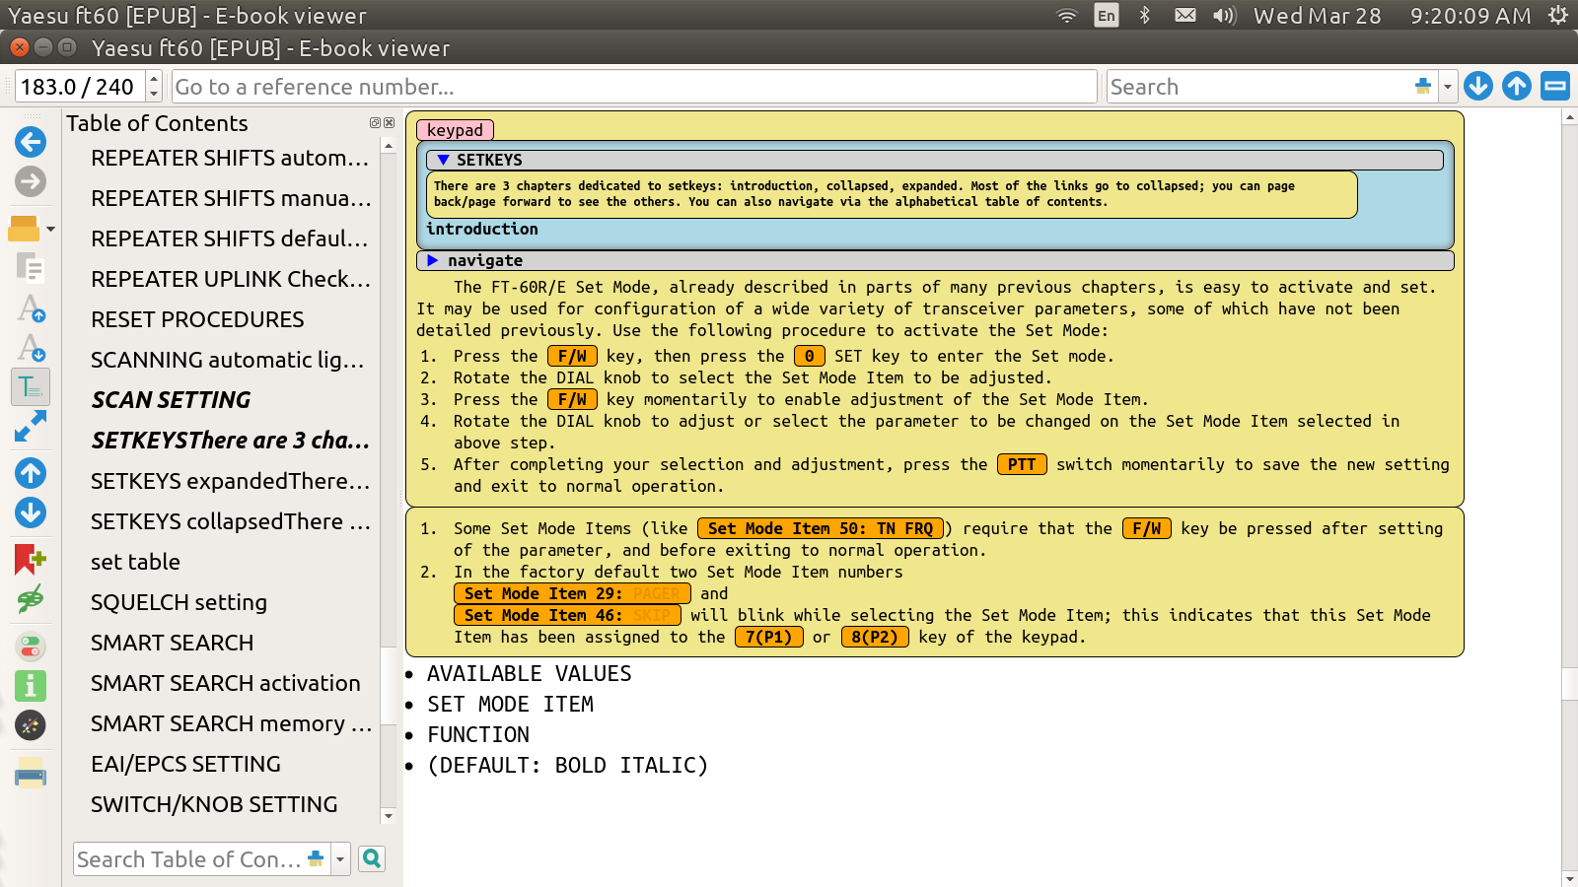Click Table of Contents find button

(372, 859)
